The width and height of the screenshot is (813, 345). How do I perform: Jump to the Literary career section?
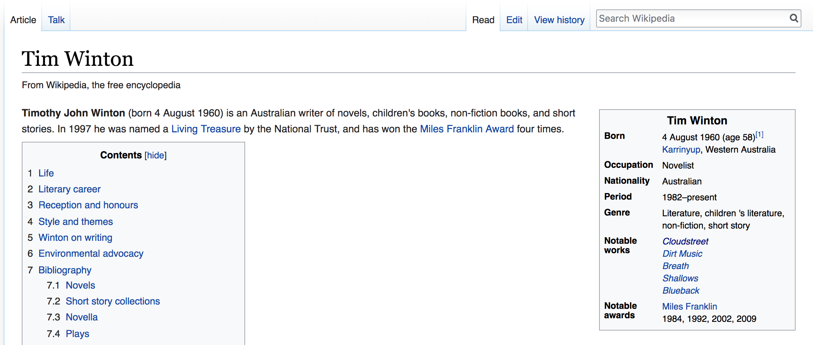click(x=69, y=189)
